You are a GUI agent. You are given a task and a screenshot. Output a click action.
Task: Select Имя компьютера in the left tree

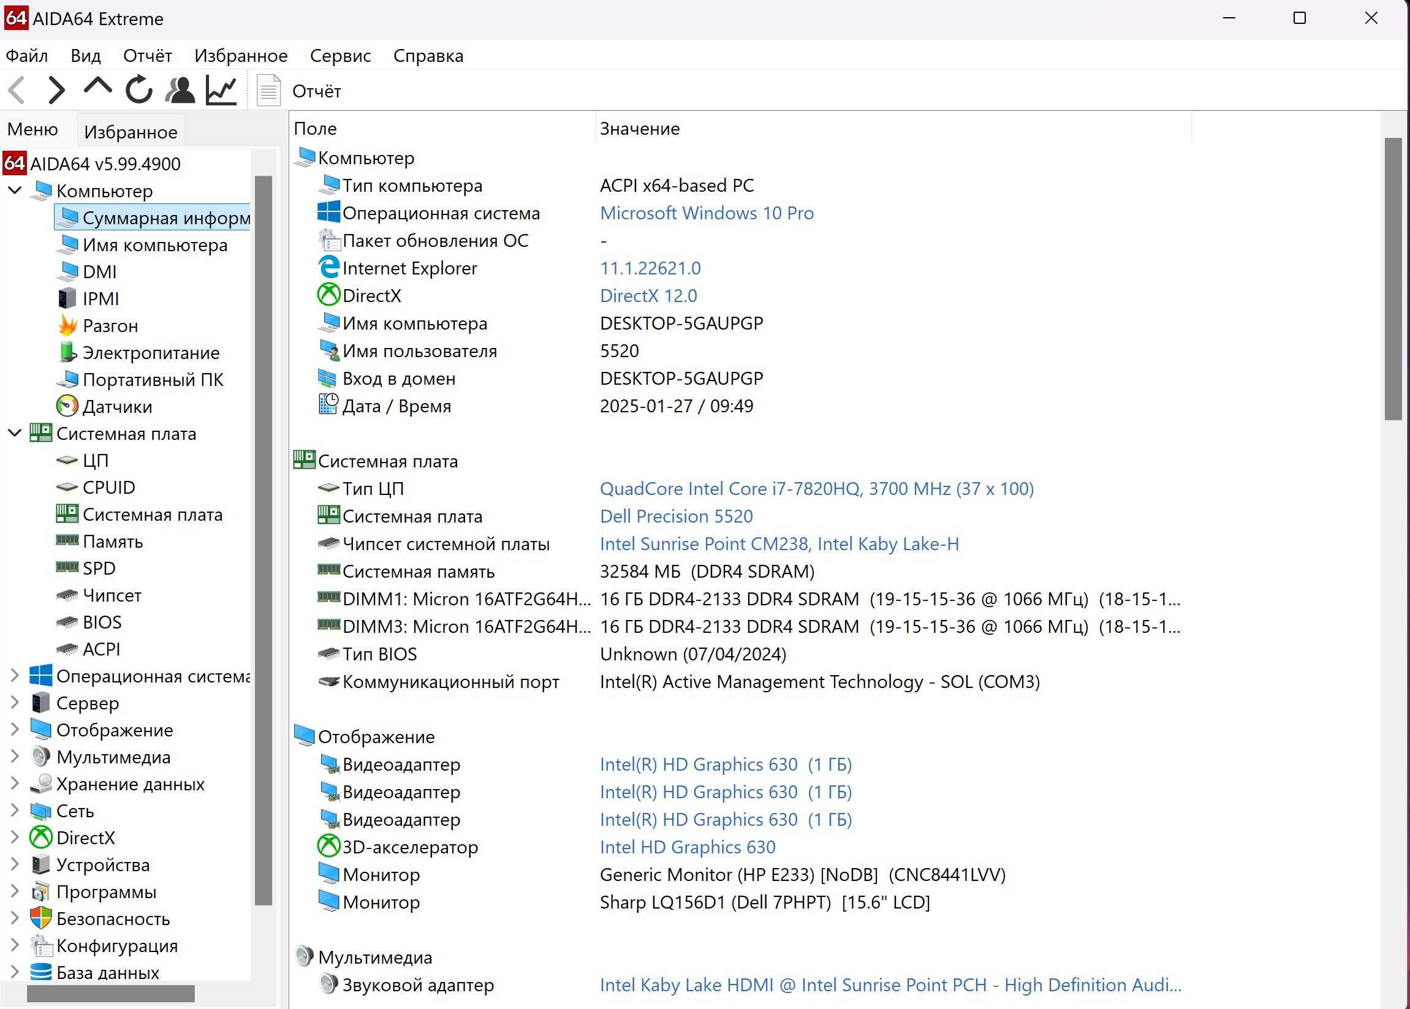(x=155, y=245)
